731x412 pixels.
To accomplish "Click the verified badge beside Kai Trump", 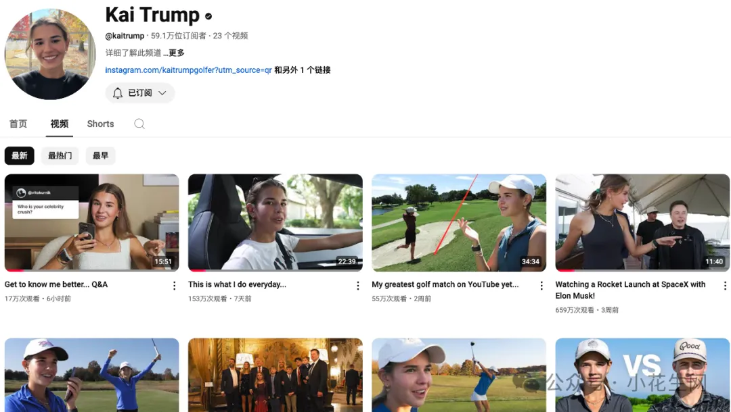I will click(x=208, y=16).
